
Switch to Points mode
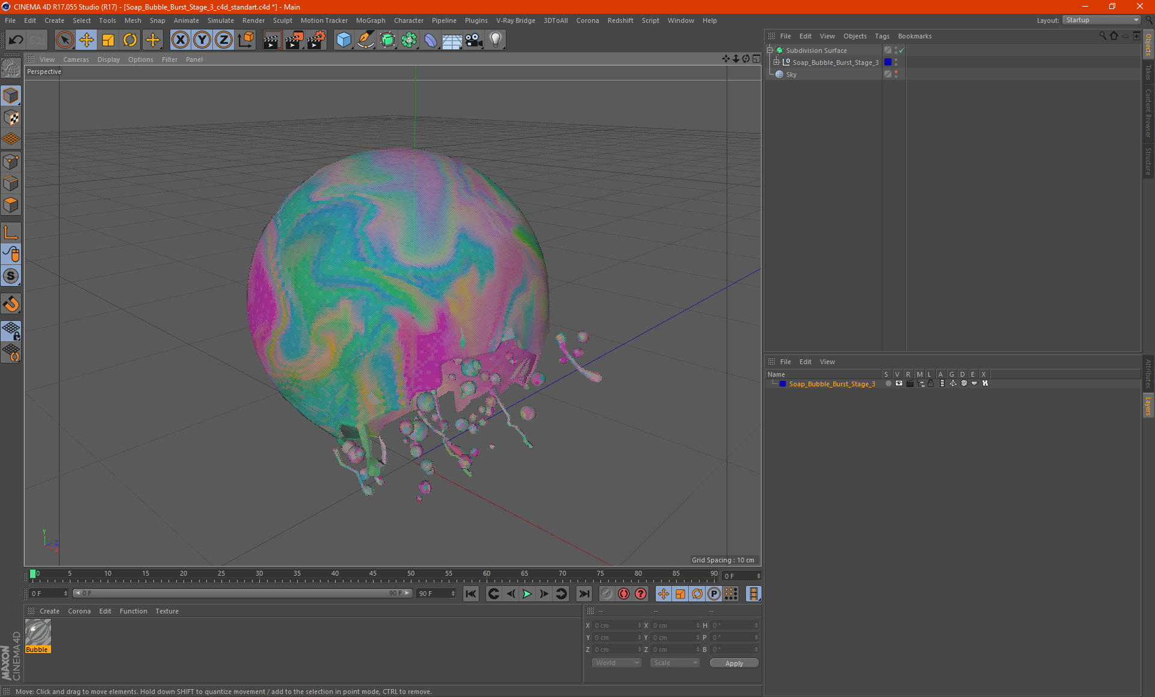coord(11,162)
